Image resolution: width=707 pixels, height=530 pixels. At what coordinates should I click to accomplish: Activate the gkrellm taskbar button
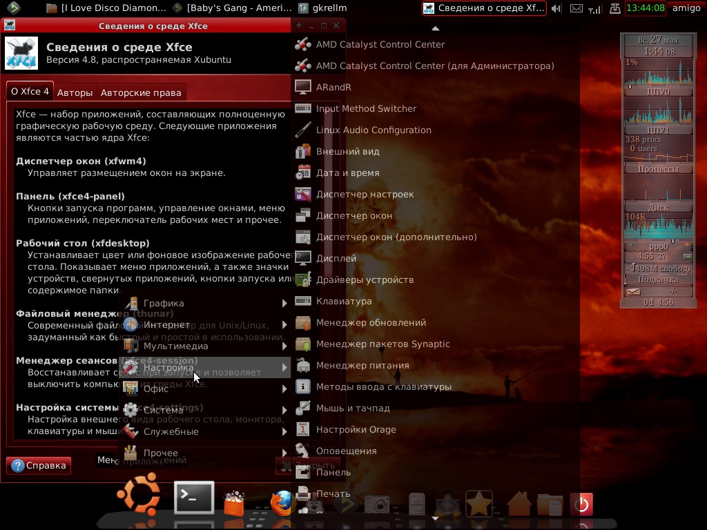tap(323, 8)
